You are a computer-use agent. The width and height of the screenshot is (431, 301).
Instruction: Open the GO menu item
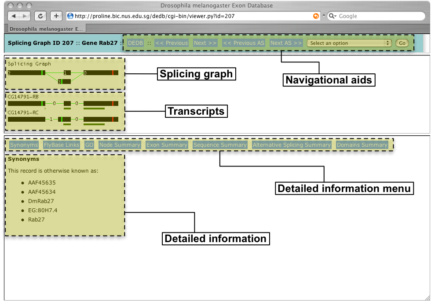click(89, 145)
